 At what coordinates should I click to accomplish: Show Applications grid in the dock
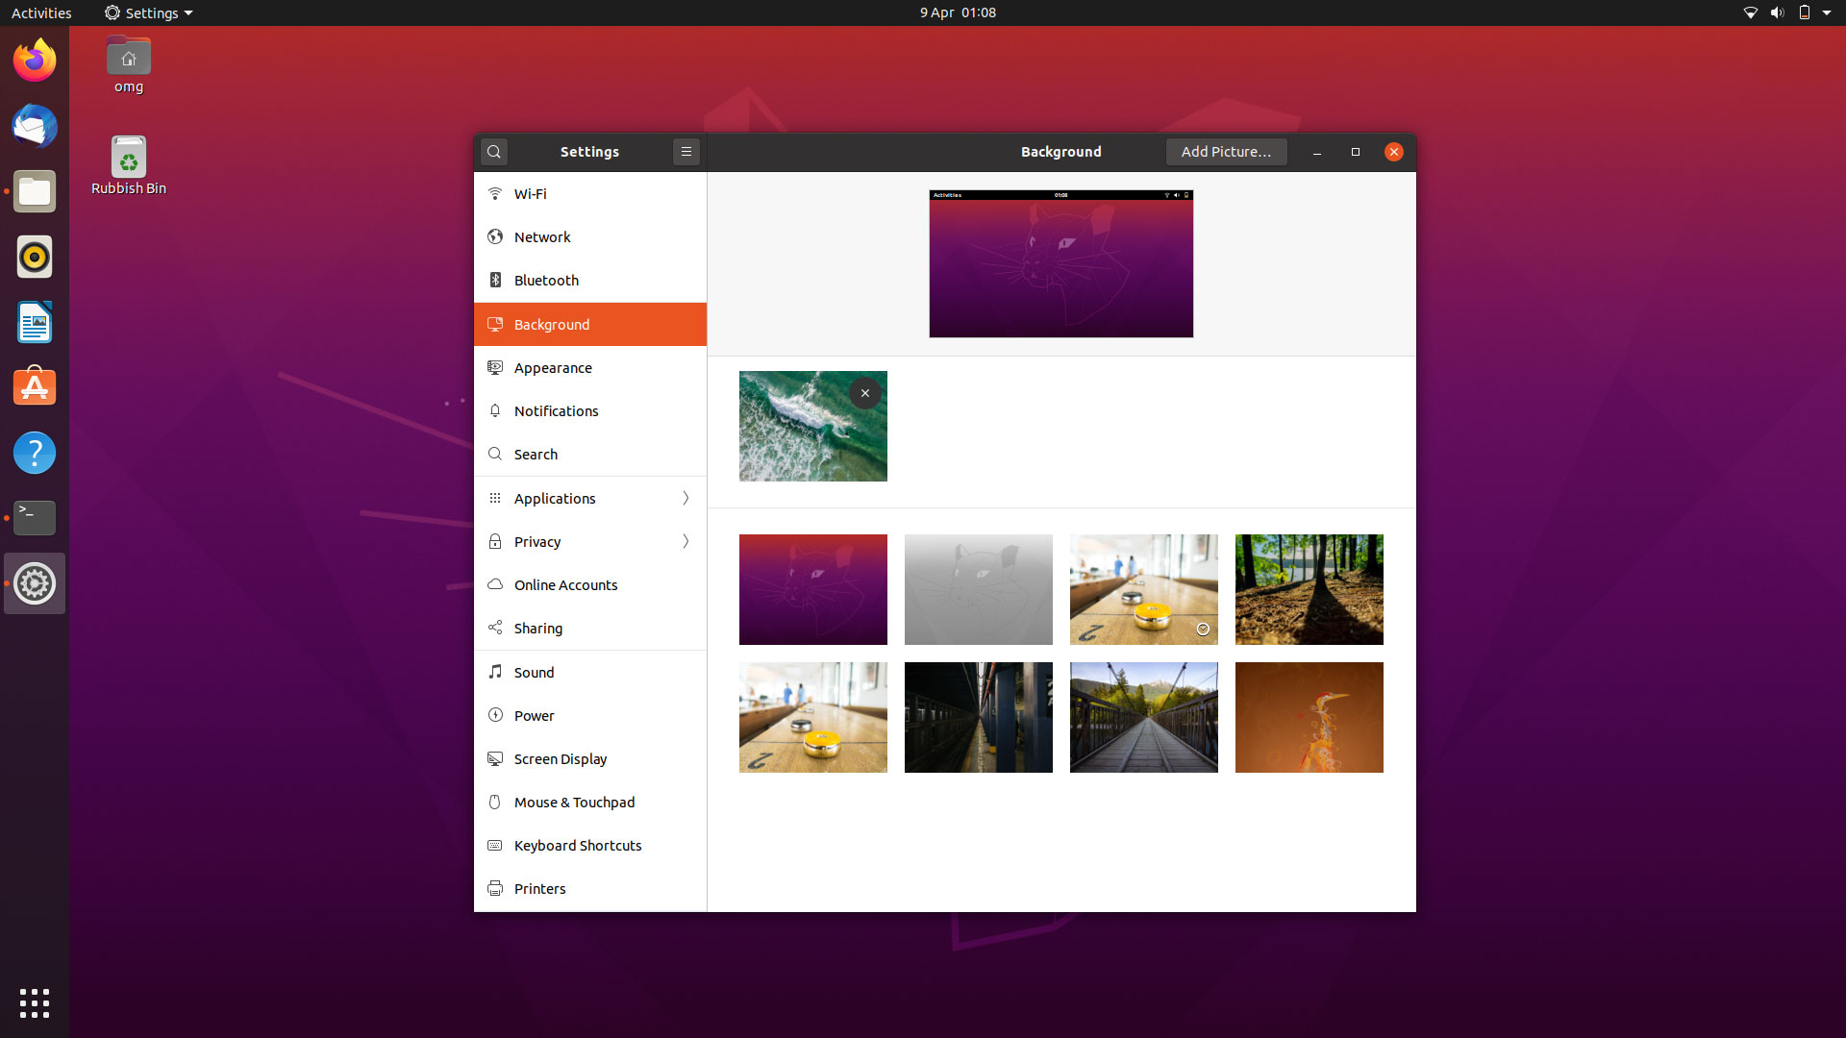(x=35, y=1002)
